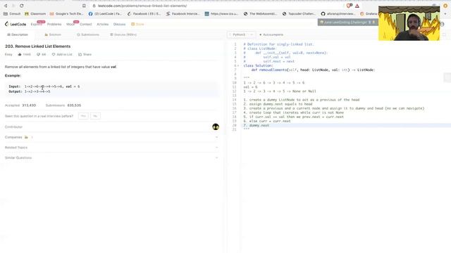Open the Topcoder Challenge bookmark
This screenshot has width=451, height=253.
(x=299, y=13)
